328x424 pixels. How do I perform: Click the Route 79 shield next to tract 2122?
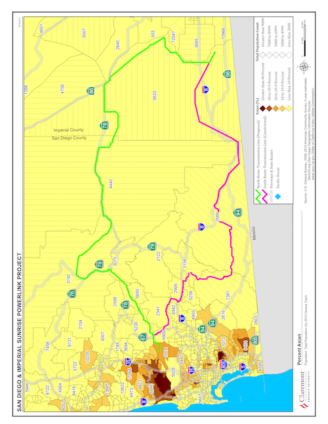point(152,246)
